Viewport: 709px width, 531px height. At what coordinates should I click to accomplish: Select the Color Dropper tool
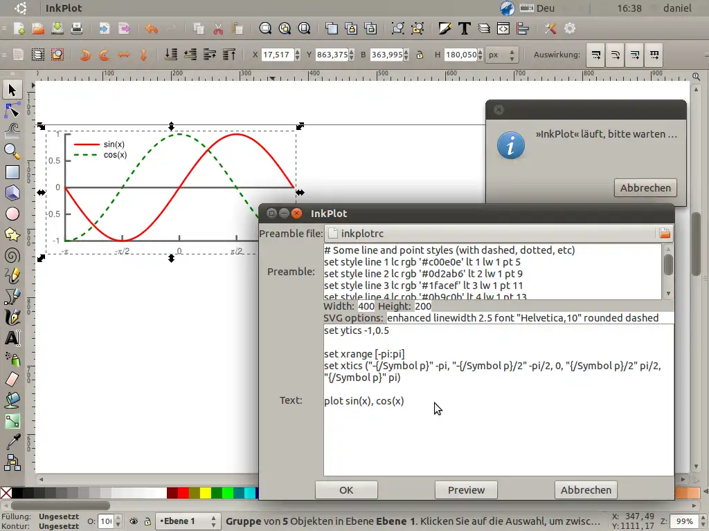[12, 442]
